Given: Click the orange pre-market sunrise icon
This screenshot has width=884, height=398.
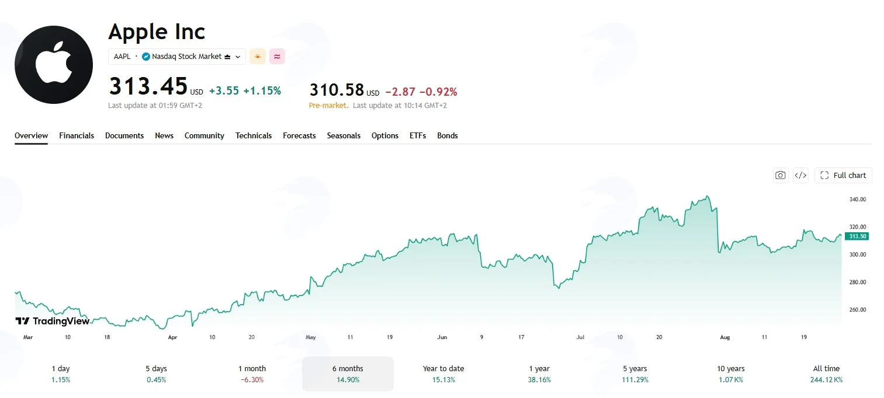Looking at the screenshot, I should (257, 57).
